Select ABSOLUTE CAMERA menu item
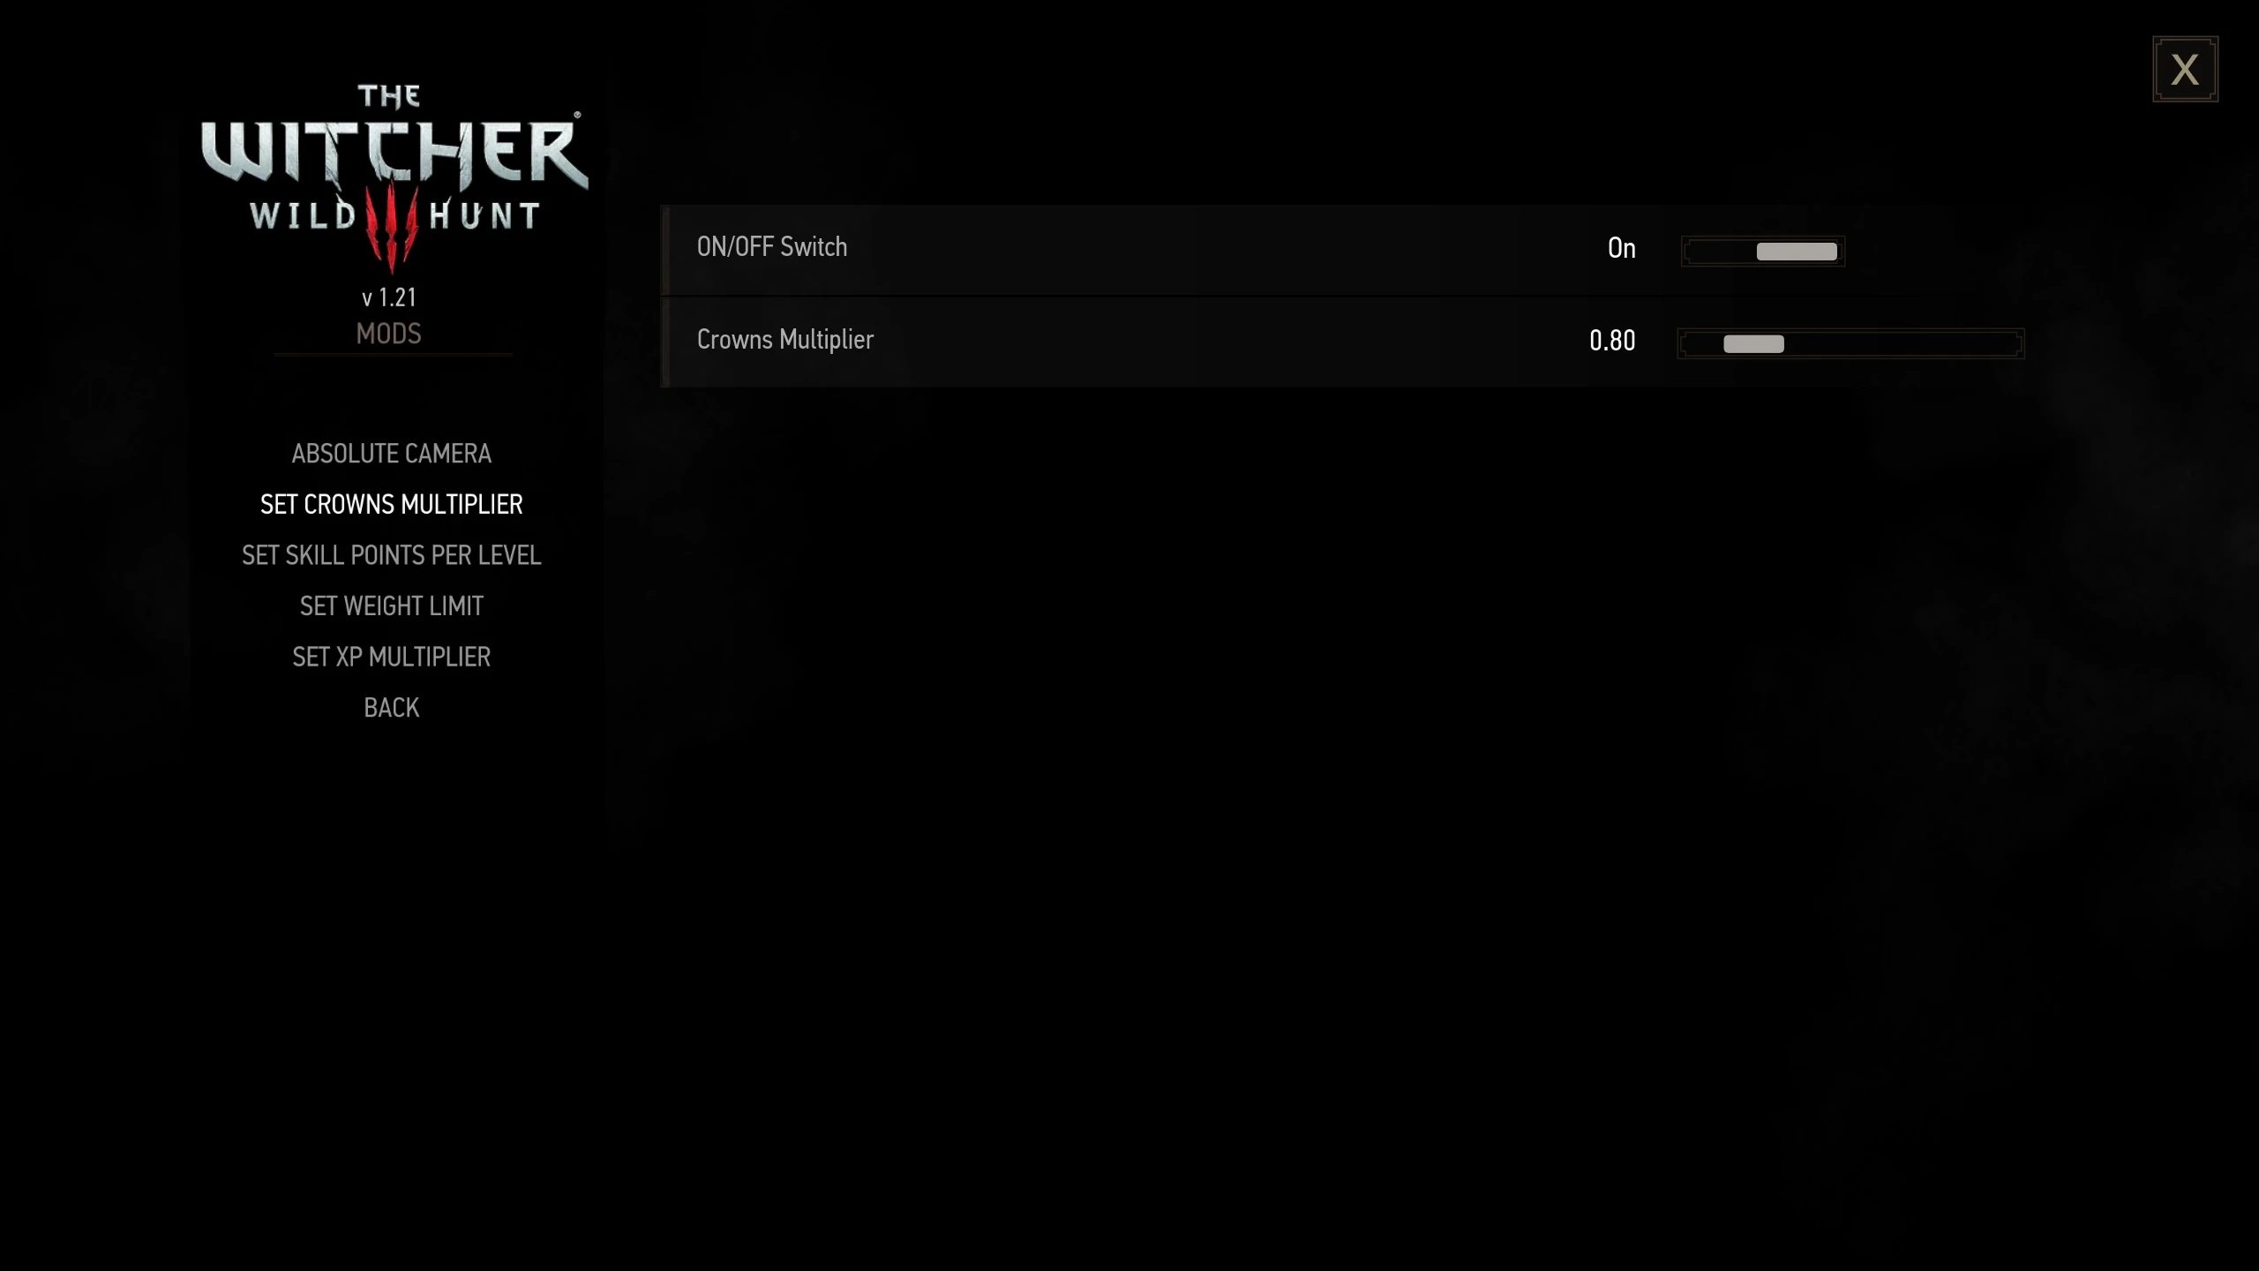 pos(391,452)
